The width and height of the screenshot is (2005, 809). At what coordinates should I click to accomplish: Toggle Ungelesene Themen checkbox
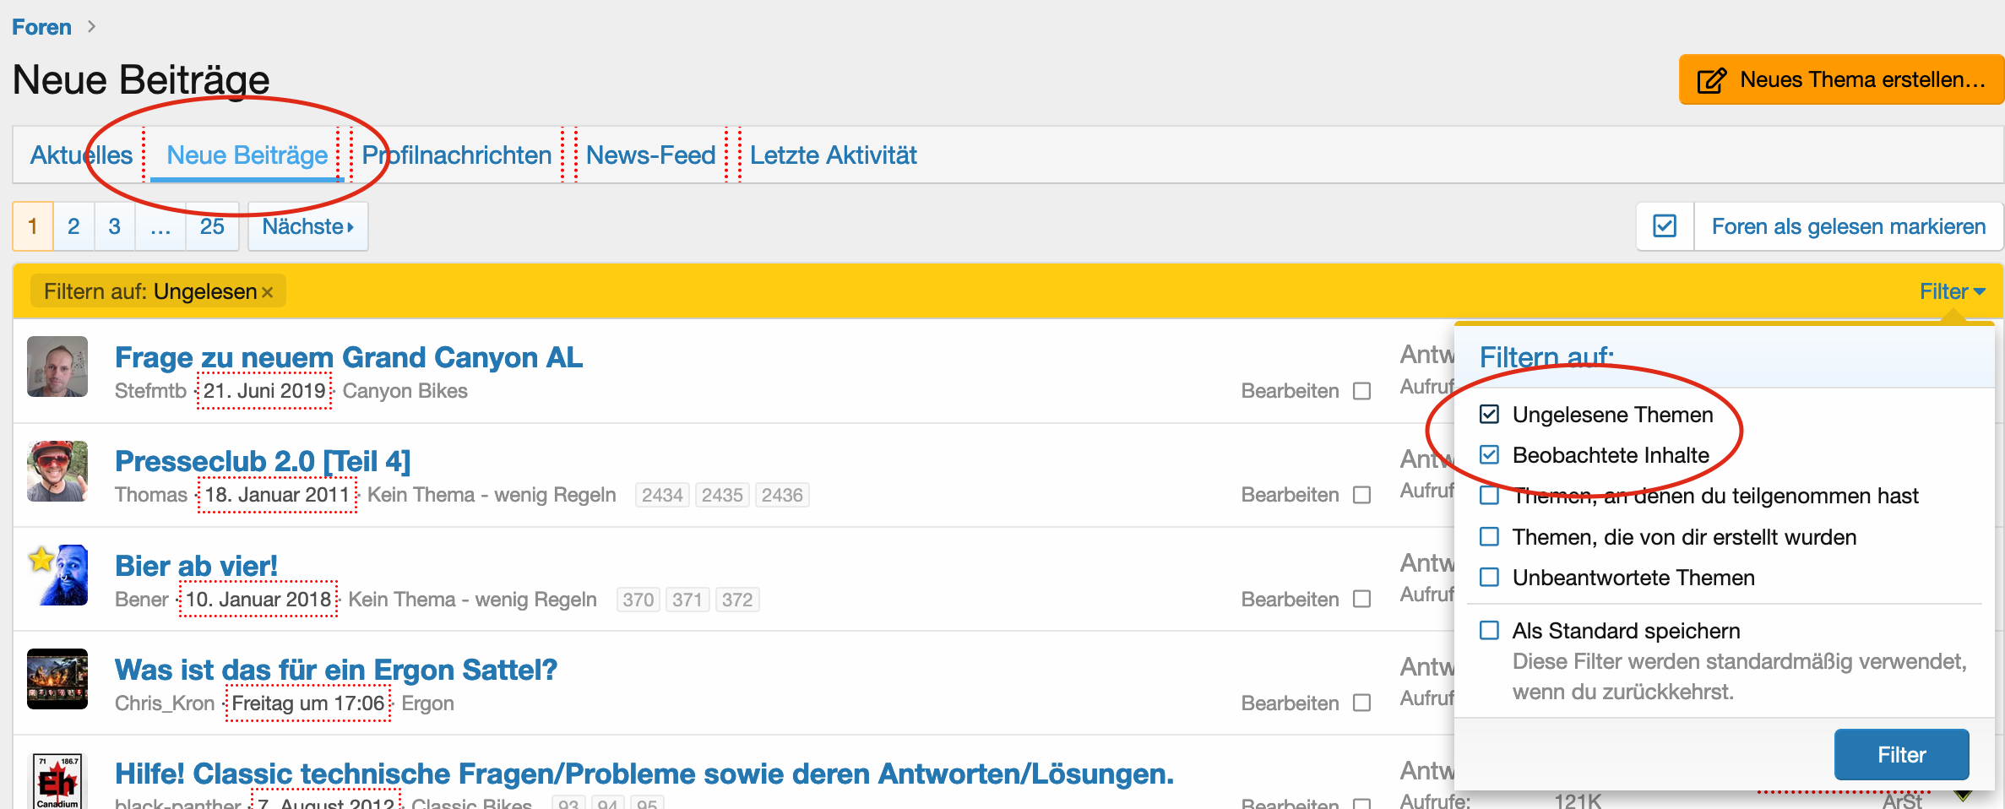coord(1490,415)
